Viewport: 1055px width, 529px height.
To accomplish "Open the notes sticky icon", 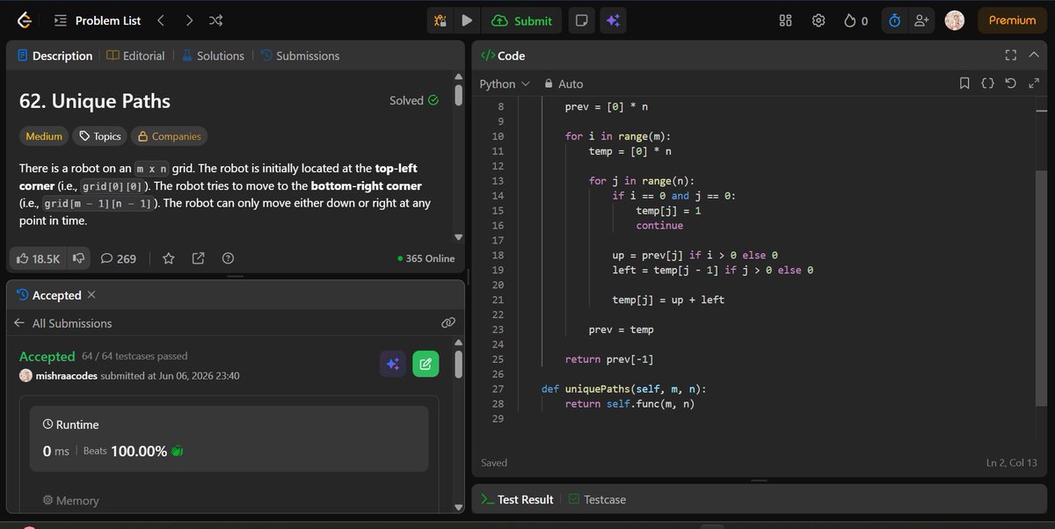I will 579,20.
